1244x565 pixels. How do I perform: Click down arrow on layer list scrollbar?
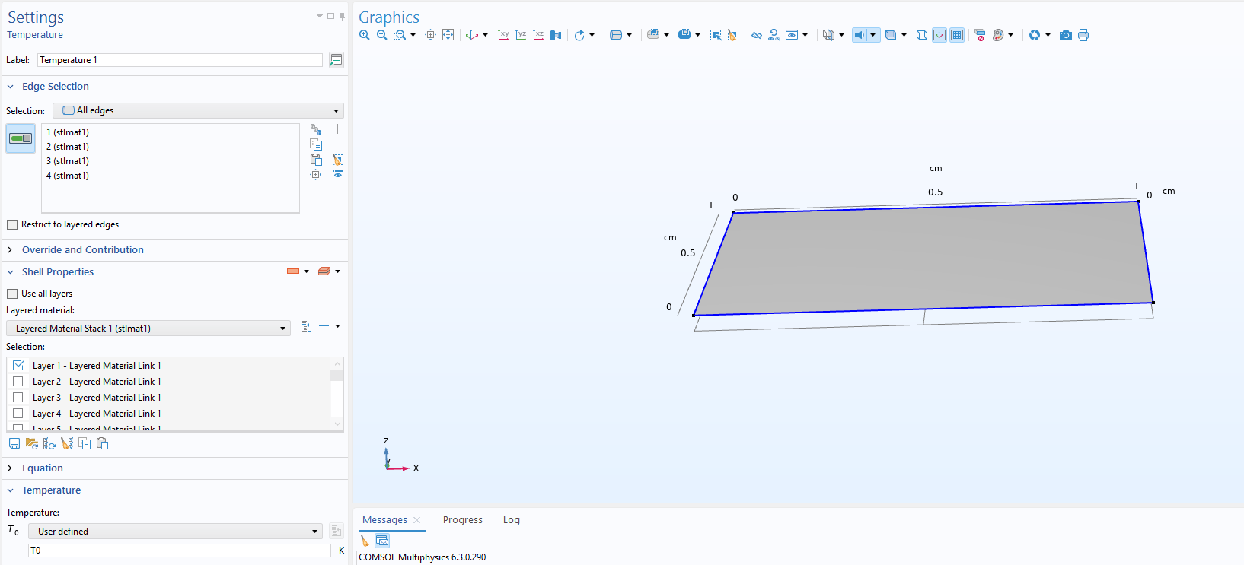[x=337, y=424]
